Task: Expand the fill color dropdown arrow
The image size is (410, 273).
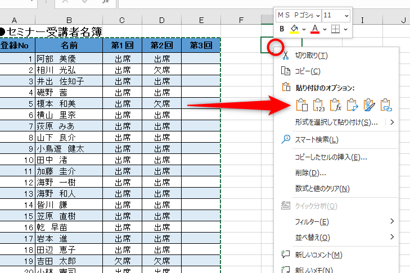Action: (x=304, y=29)
